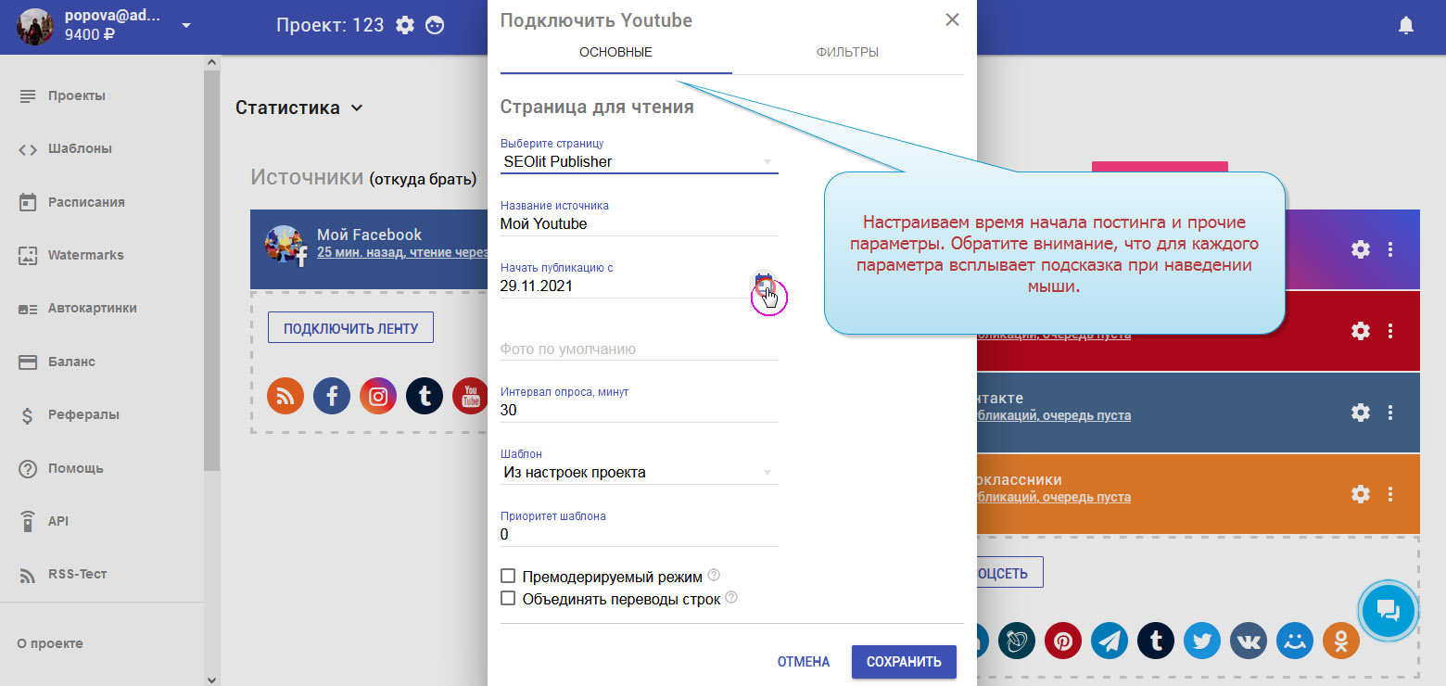The image size is (1446, 686).
Task: Click the ОТМЕНА button
Action: click(804, 662)
